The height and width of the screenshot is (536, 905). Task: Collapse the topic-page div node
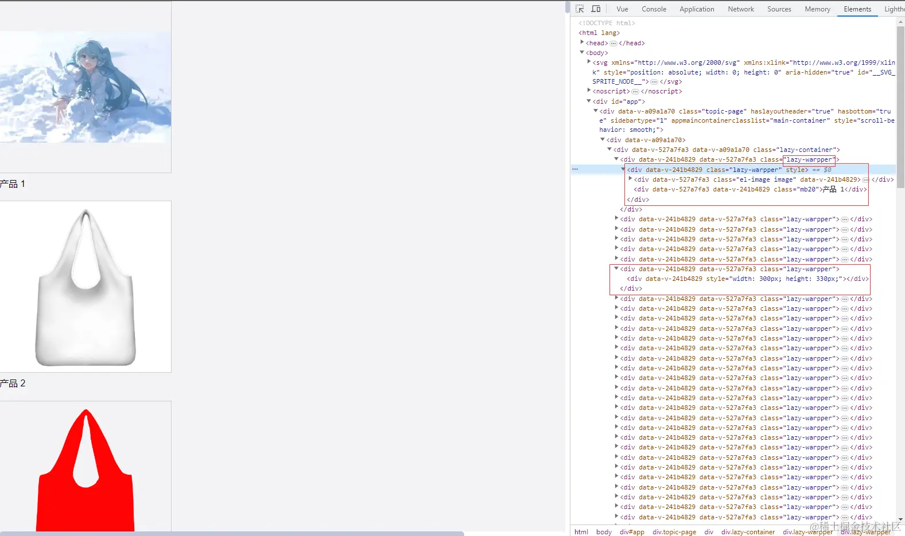coord(596,111)
